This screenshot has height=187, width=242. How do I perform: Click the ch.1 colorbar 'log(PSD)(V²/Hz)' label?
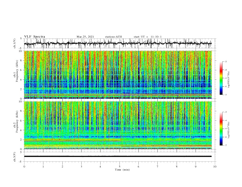coord(229,80)
